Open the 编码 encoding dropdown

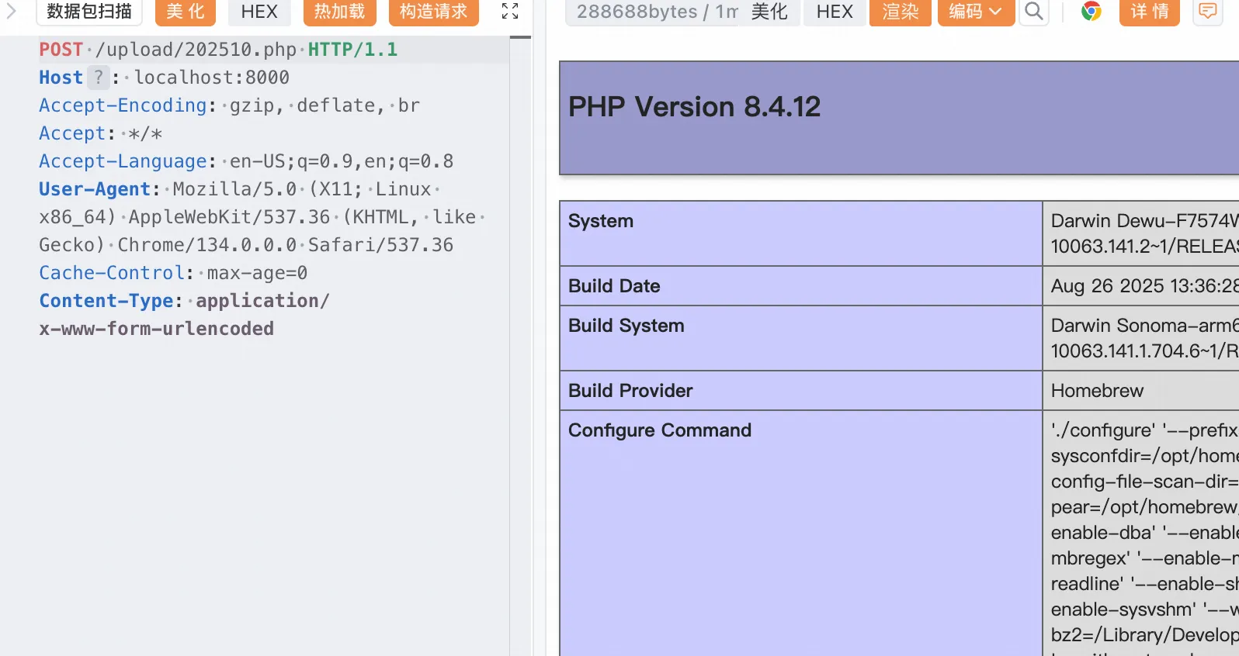(975, 12)
